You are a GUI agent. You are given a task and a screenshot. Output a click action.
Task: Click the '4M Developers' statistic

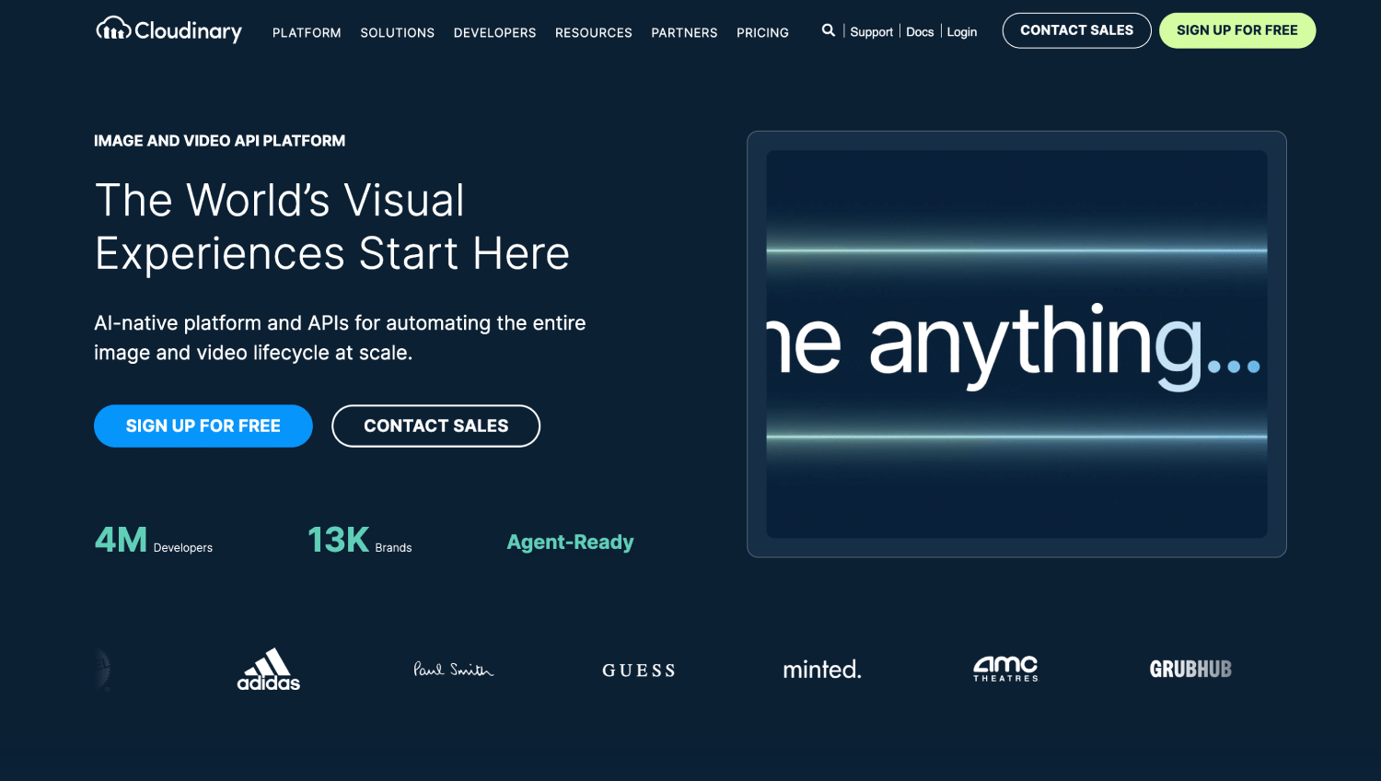coord(154,541)
